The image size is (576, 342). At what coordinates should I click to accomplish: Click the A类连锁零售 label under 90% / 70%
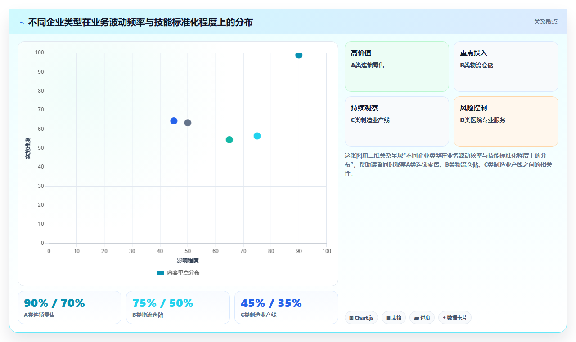40,315
